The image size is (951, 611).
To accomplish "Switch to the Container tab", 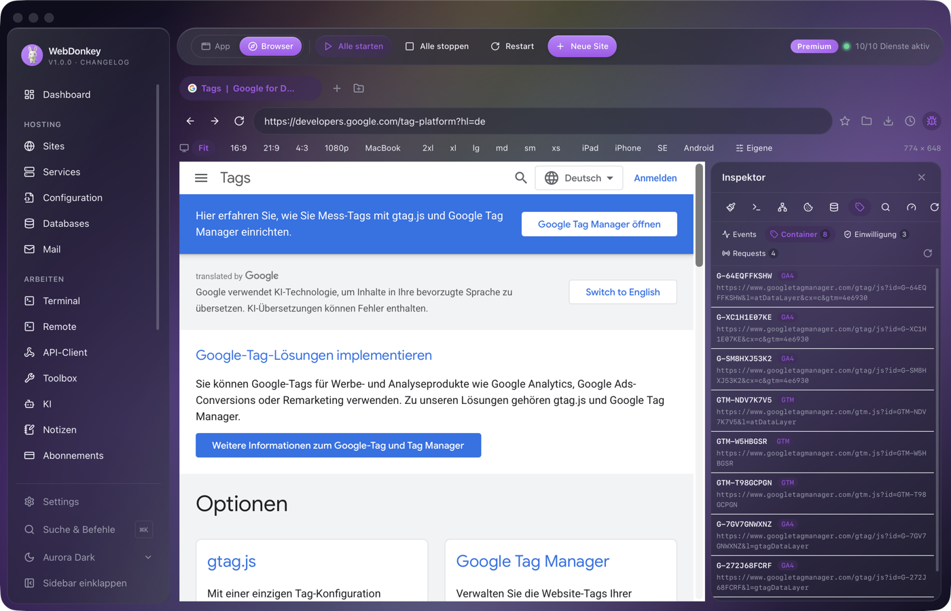I will pos(799,234).
